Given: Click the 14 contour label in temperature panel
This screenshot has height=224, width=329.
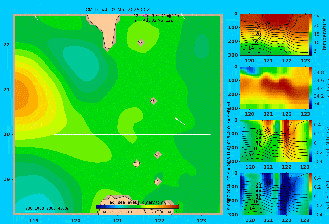Looking at the screenshot, I should [x=251, y=48].
